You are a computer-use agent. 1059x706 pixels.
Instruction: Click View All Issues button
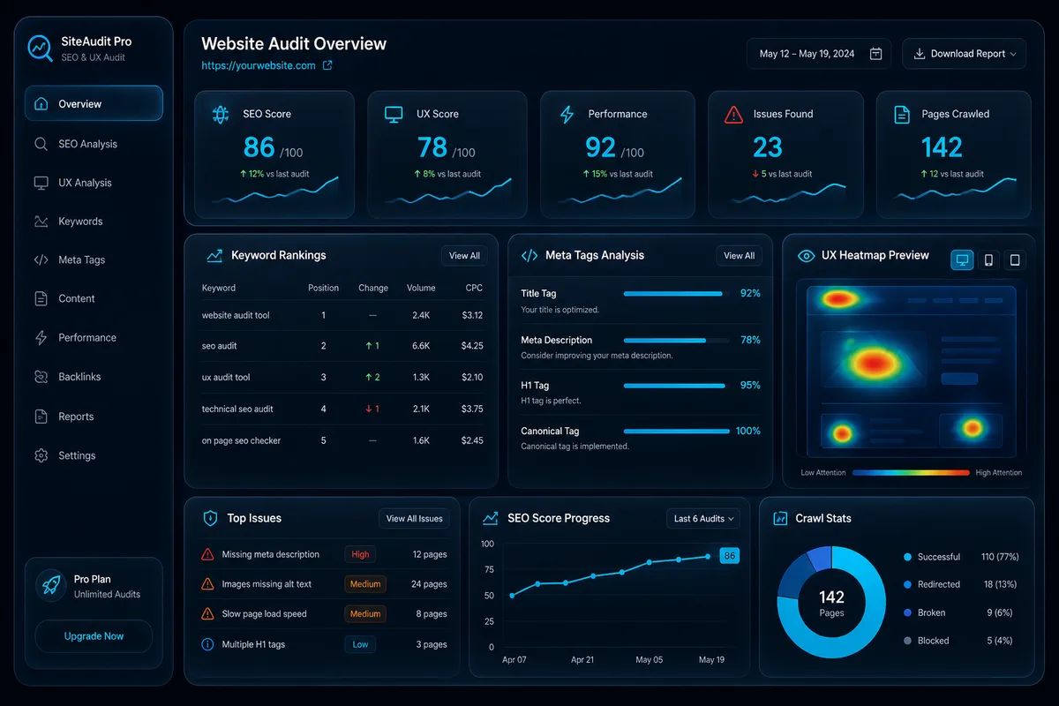(414, 519)
